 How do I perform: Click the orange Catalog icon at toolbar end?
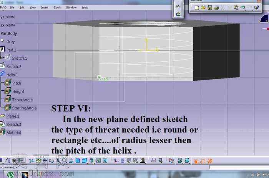(x=209, y=161)
